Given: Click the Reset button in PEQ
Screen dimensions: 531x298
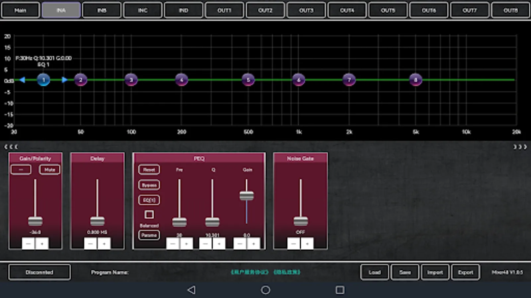Looking at the screenshot, I should pos(149,170).
